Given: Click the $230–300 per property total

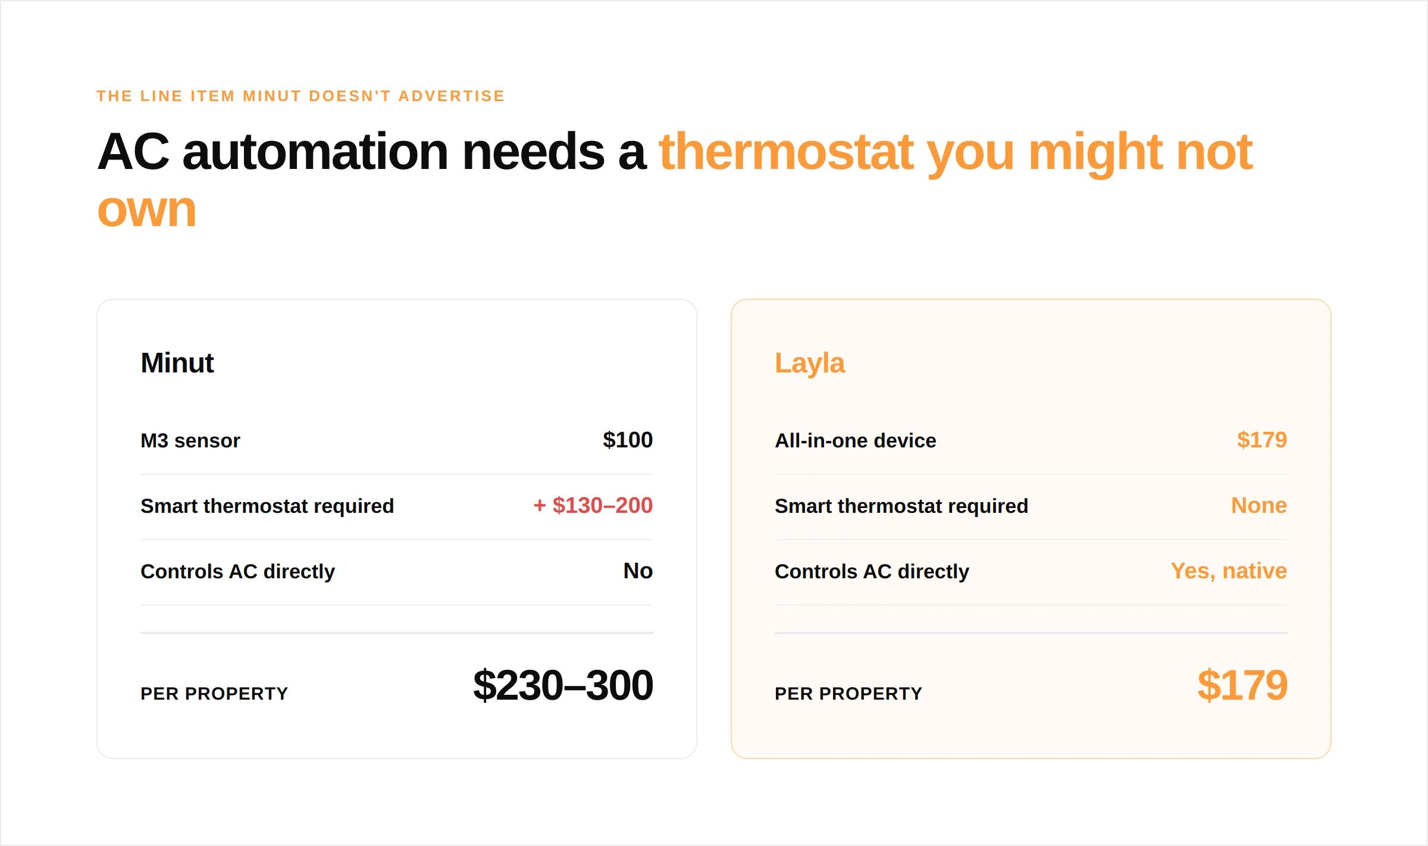Looking at the screenshot, I should point(563,685).
